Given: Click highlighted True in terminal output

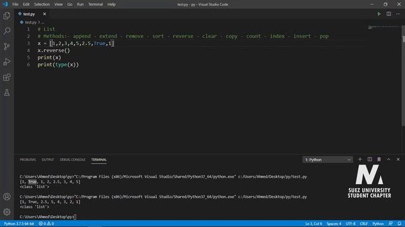Looking at the screenshot, I should point(32,182).
